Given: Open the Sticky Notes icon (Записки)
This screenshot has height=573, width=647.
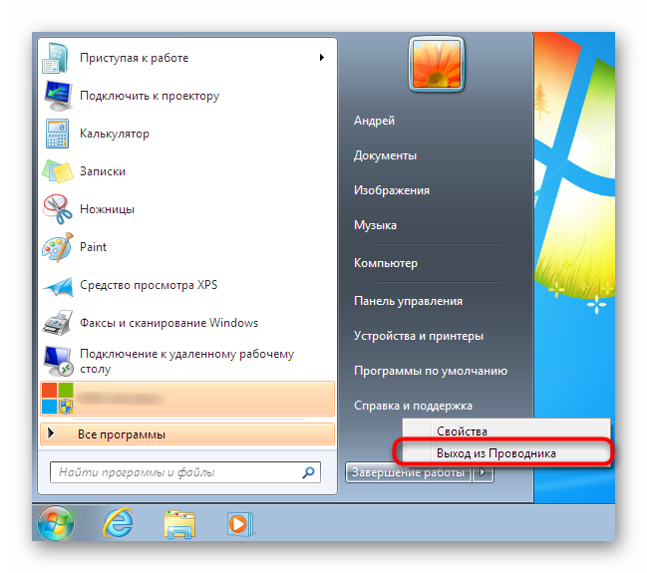Looking at the screenshot, I should (x=58, y=171).
